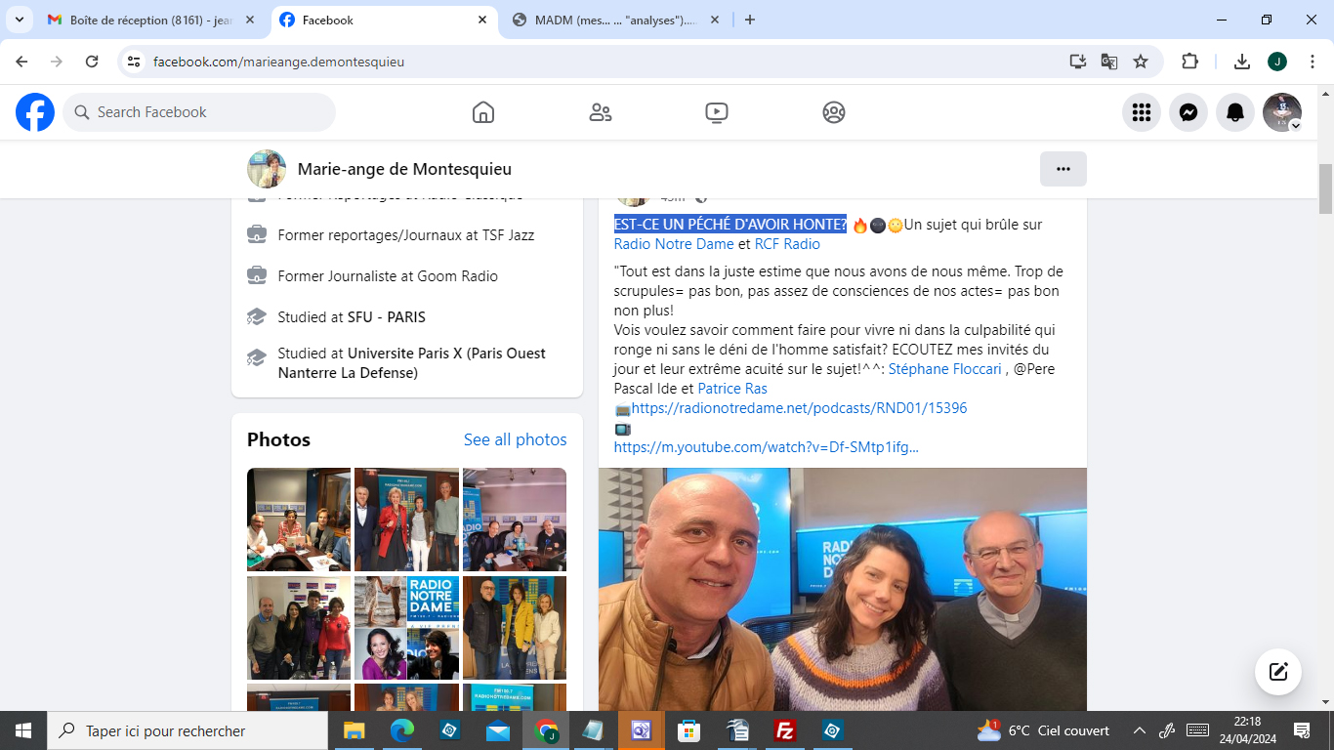Image resolution: width=1334 pixels, height=750 pixels.
Task: Close the MADM tab
Action: 715,20
